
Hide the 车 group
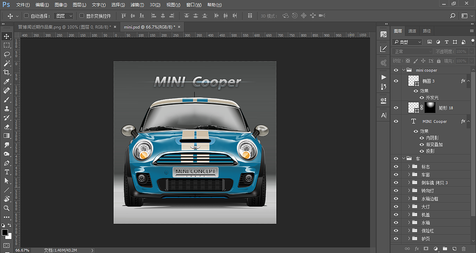396,159
